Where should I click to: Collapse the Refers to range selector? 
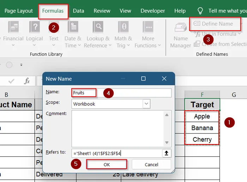click(x=166, y=153)
